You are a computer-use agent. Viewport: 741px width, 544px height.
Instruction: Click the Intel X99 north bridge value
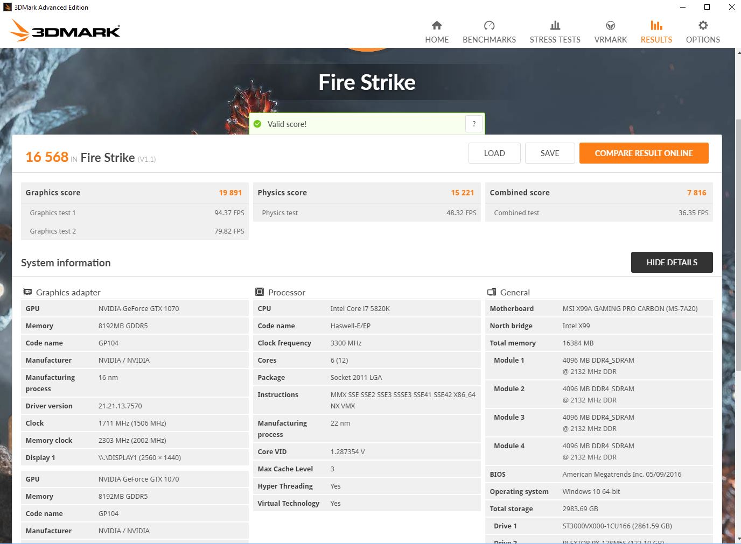click(x=576, y=326)
